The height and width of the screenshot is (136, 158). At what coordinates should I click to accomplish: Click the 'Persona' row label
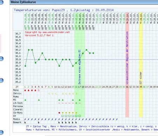[18, 106]
